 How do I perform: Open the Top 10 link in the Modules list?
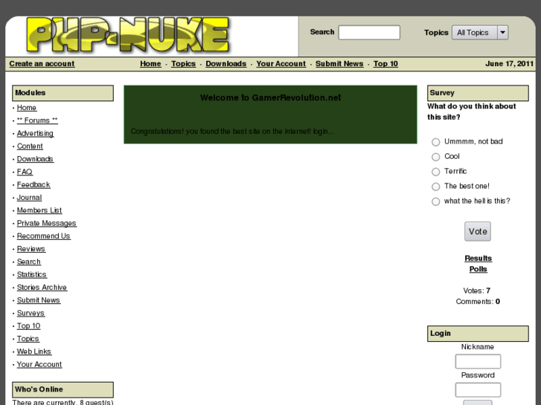coord(28,325)
